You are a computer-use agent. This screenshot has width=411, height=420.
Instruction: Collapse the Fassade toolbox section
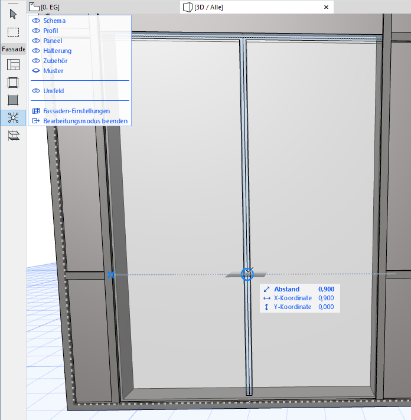[13, 49]
